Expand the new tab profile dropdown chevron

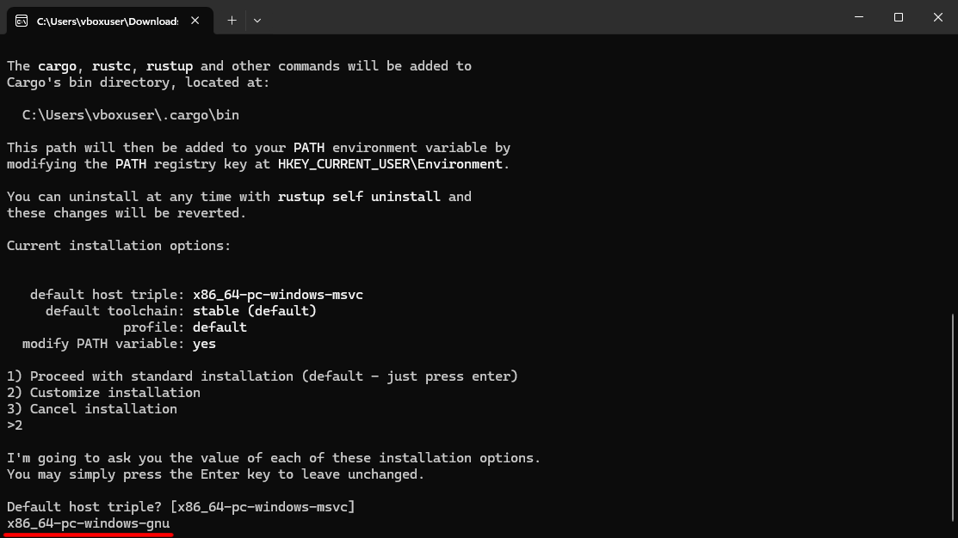pyautogui.click(x=257, y=20)
